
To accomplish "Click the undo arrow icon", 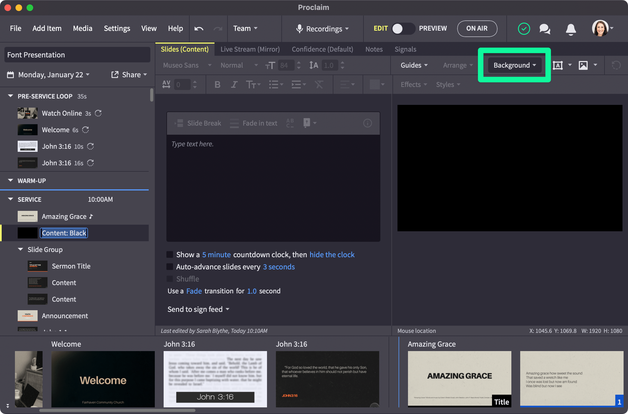I will click(x=199, y=28).
